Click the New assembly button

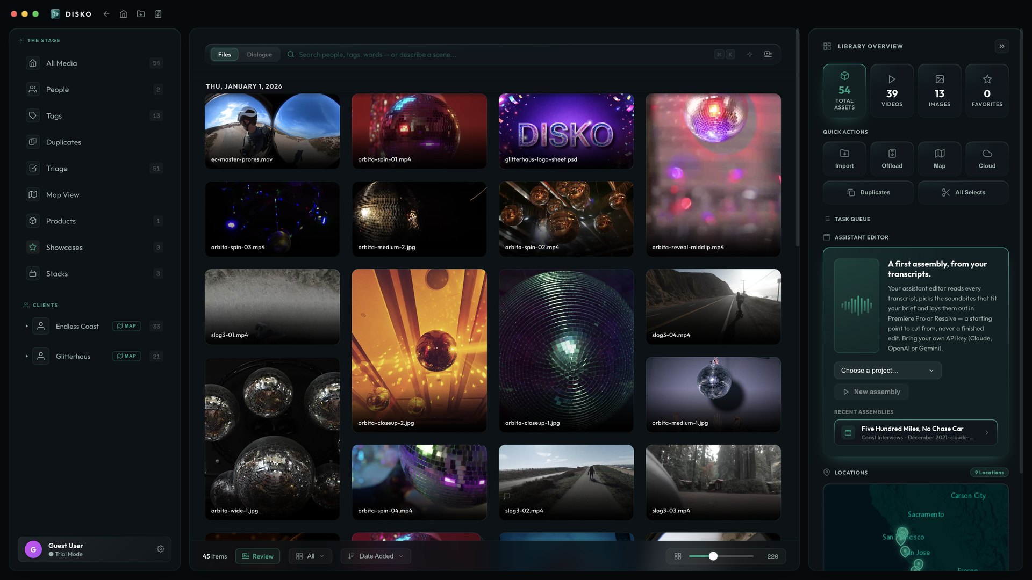pos(871,392)
